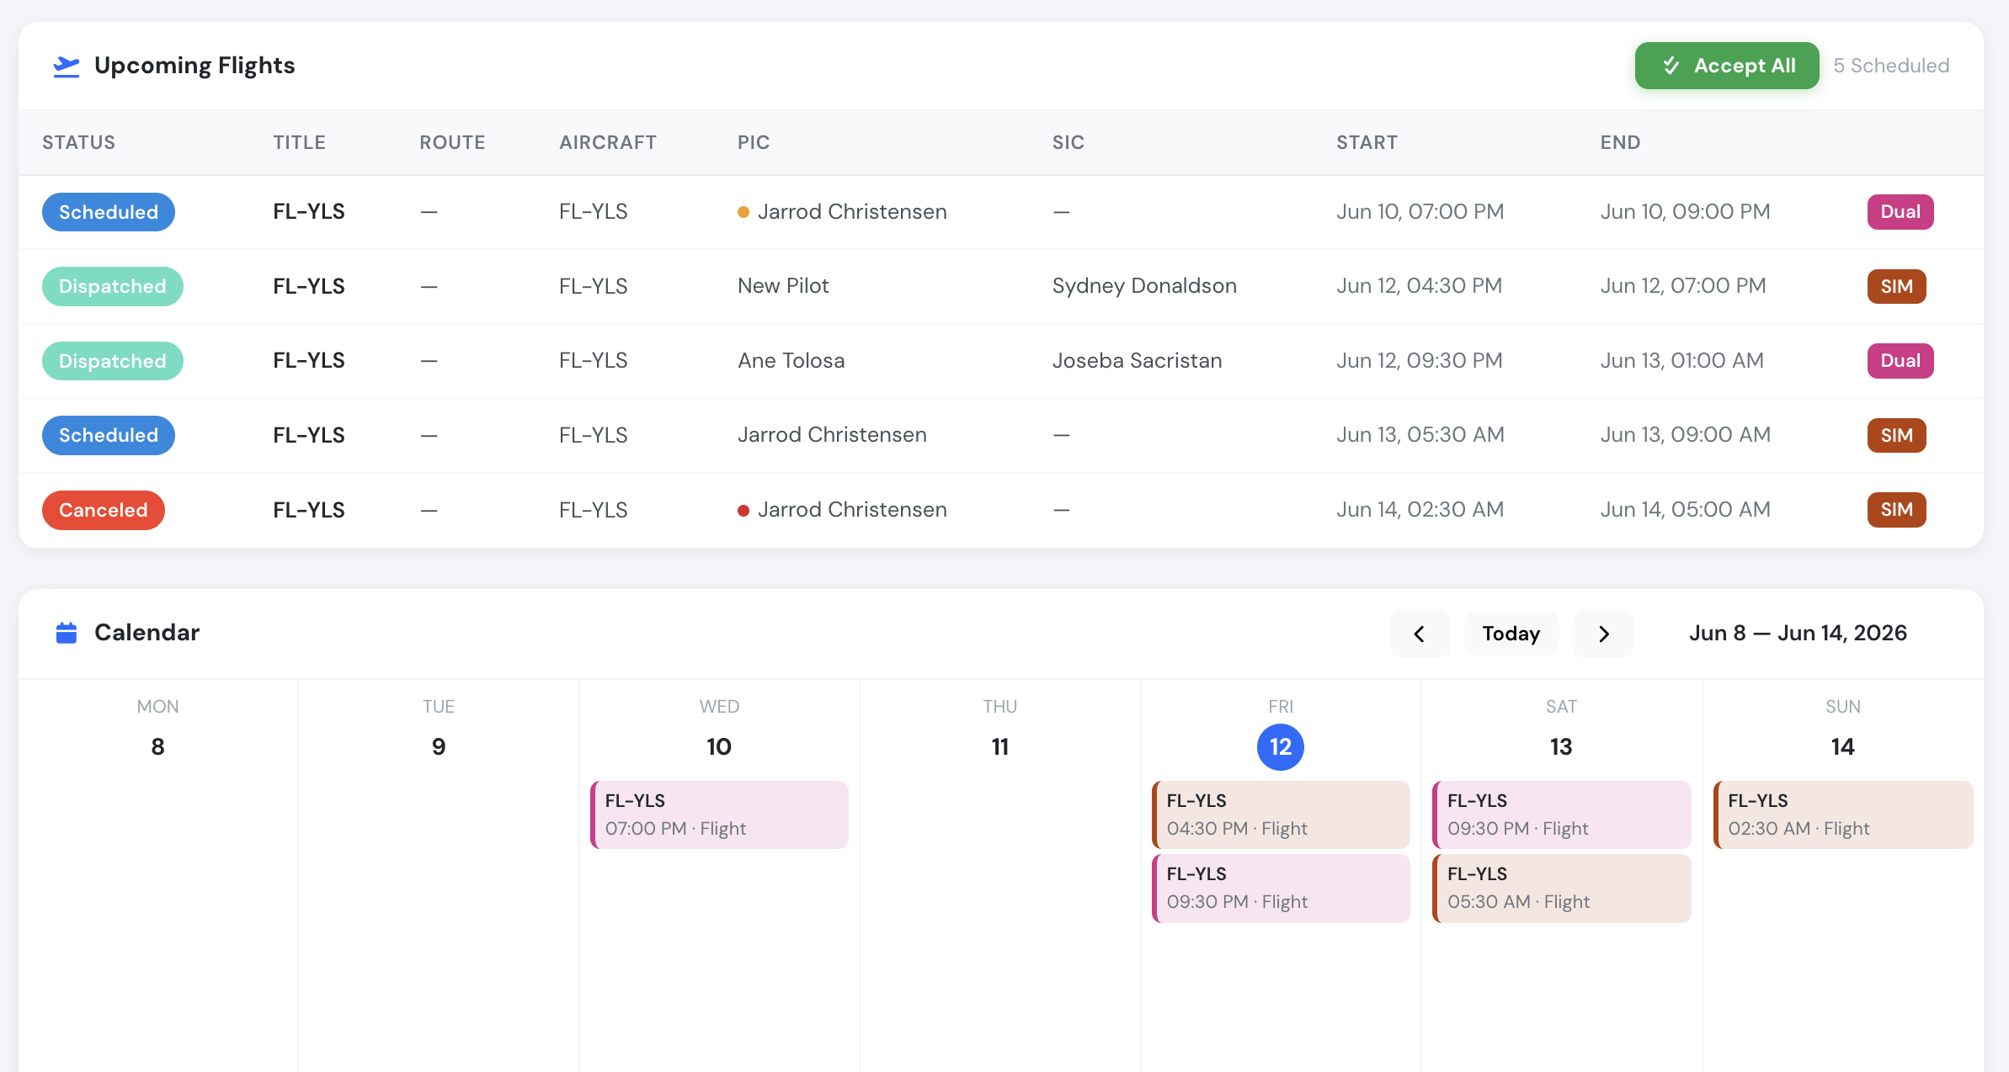Screen dimensions: 2009x1072
Task: Click SIM tag on the Canceled flight row
Action: tap(1897, 510)
